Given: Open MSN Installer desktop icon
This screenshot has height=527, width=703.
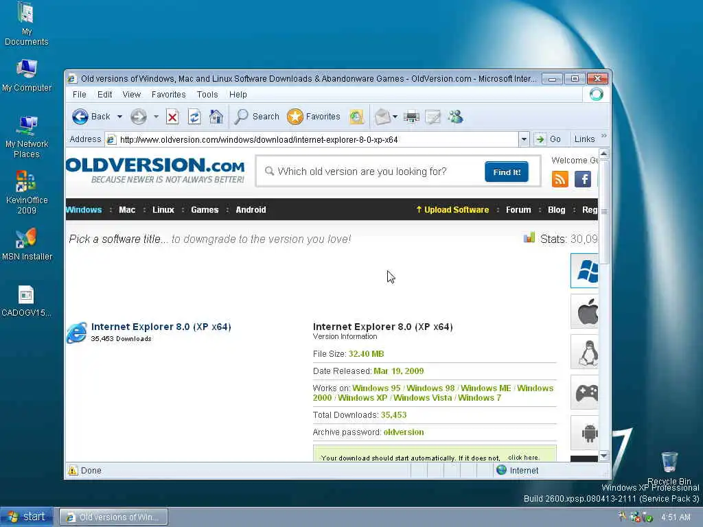Looking at the screenshot, I should click(x=27, y=245).
